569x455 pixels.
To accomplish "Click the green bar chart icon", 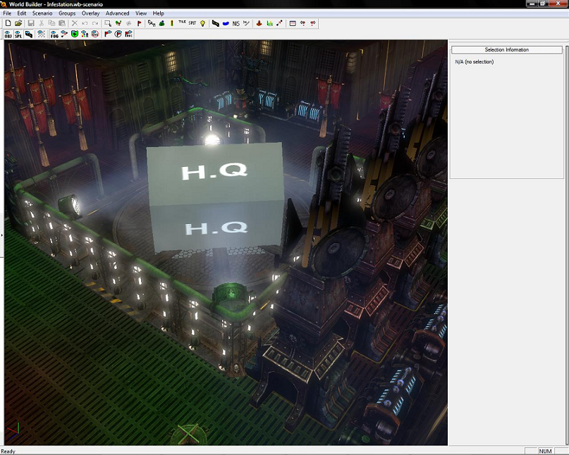I will (269, 23).
